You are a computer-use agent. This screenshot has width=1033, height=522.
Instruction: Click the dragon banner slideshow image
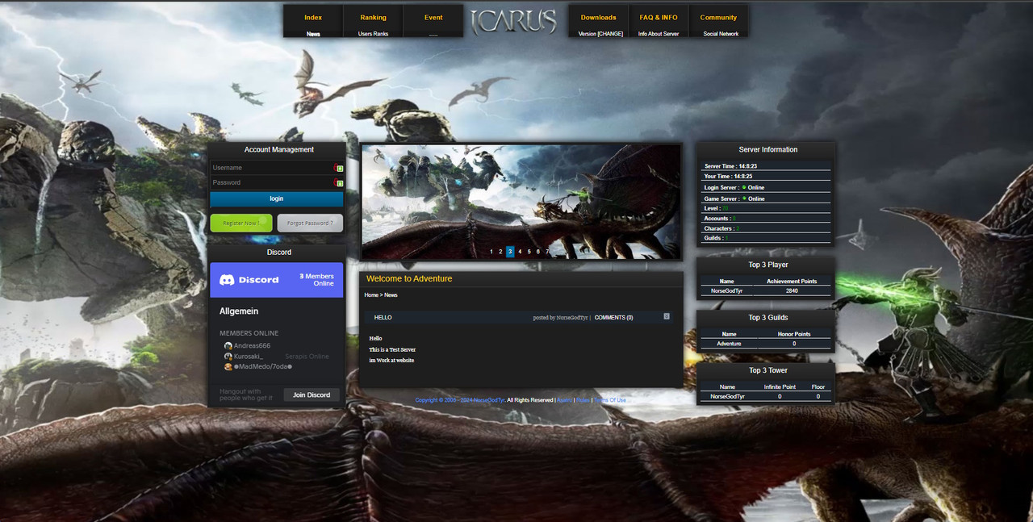[x=521, y=202]
